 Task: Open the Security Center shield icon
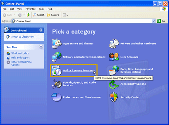click(x=114, y=97)
